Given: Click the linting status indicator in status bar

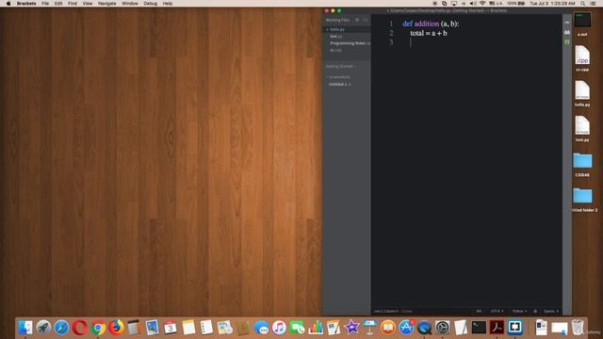Looking at the screenshot, I should click(x=535, y=312).
